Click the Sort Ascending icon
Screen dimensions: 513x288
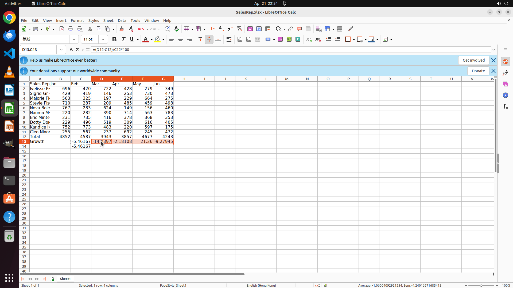[221, 29]
